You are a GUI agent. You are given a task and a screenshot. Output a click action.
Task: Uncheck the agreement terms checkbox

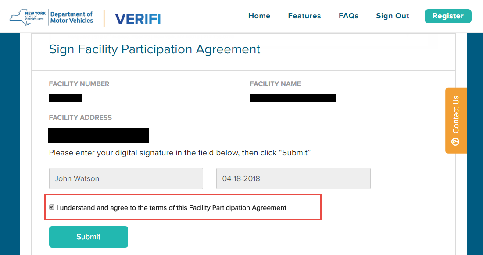click(52, 207)
